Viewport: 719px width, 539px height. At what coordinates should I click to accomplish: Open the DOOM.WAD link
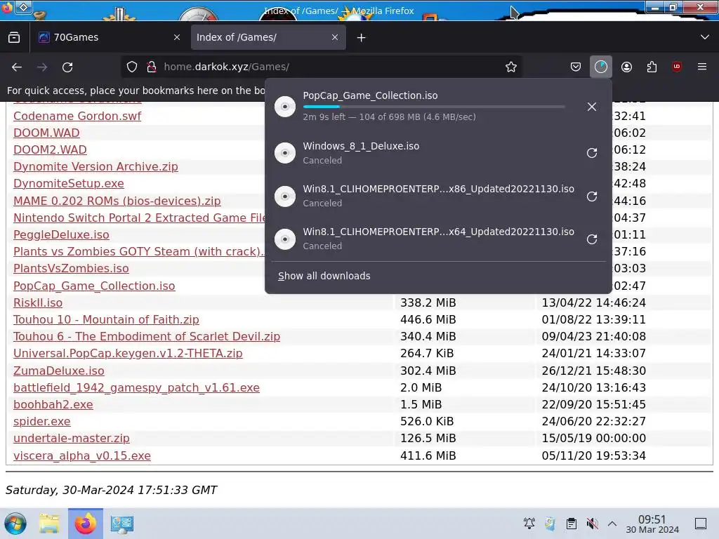click(46, 133)
